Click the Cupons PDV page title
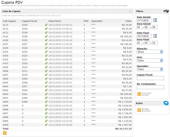170x137 pixels. tap(12, 2)
